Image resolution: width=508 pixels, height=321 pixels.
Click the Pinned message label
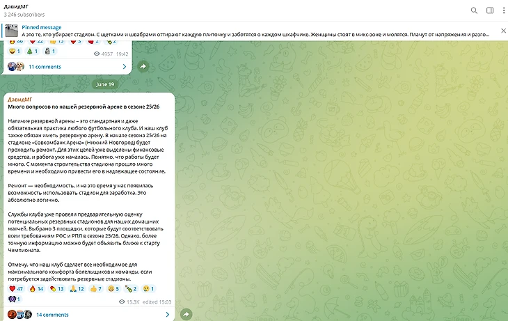42,27
